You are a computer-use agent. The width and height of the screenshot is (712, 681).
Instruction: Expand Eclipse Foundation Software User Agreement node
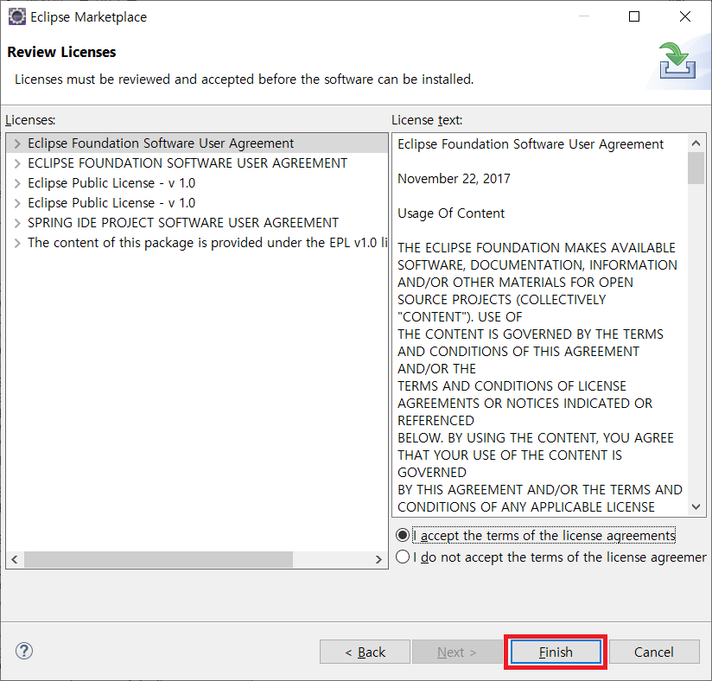[x=17, y=143]
